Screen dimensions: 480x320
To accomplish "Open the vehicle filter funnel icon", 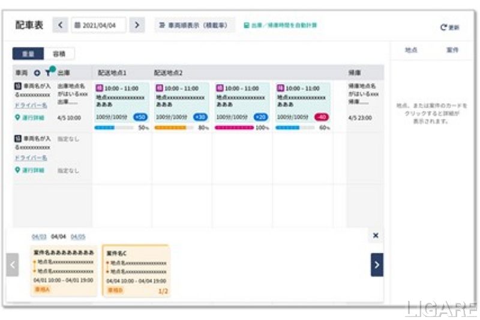I will click(48, 73).
